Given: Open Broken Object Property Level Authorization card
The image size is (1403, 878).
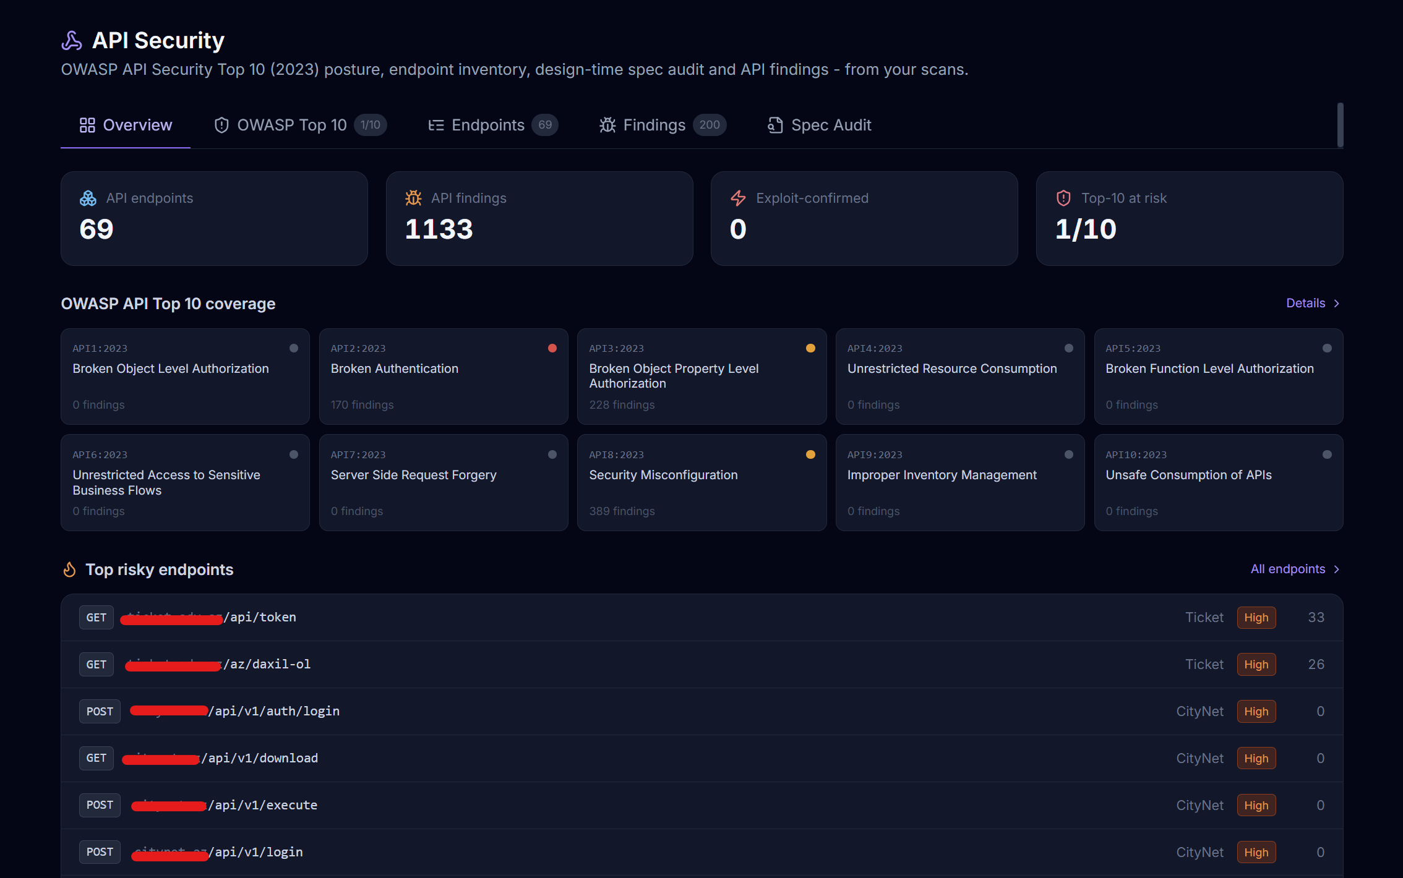Looking at the screenshot, I should tap(701, 377).
